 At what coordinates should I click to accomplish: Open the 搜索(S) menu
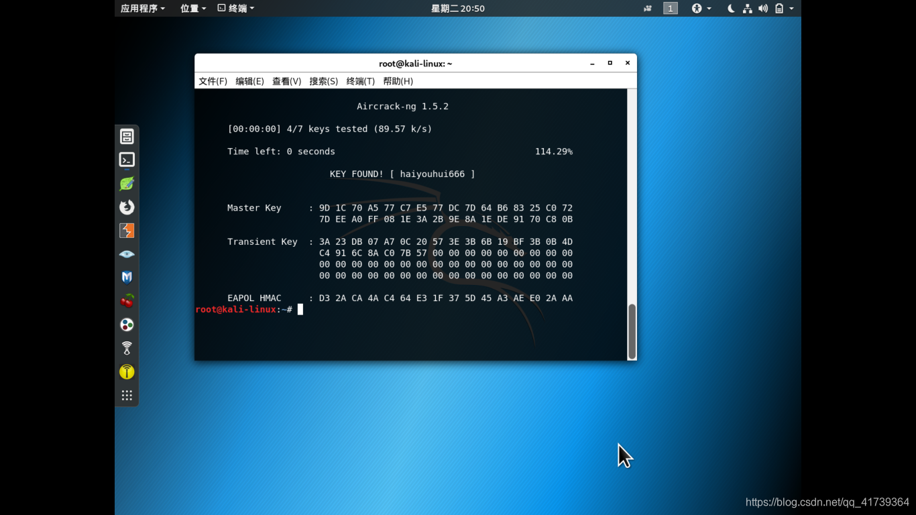[x=323, y=81]
